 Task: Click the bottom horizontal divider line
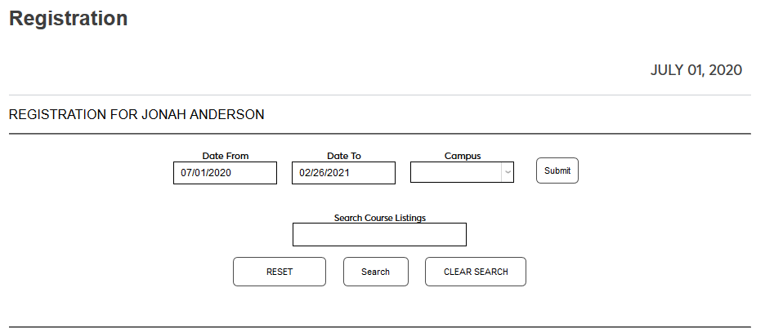point(379,327)
